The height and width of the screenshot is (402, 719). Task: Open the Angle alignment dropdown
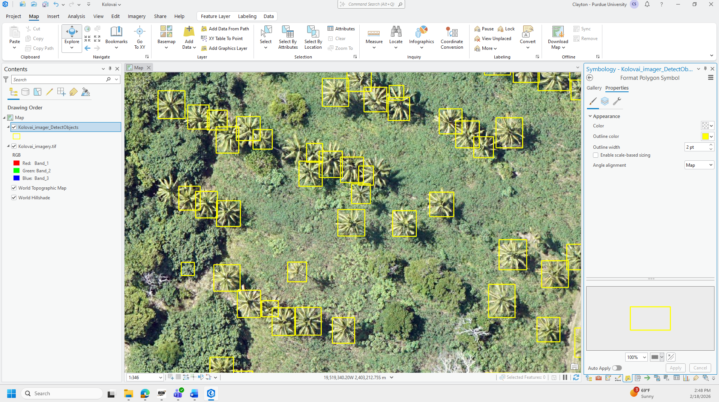699,165
